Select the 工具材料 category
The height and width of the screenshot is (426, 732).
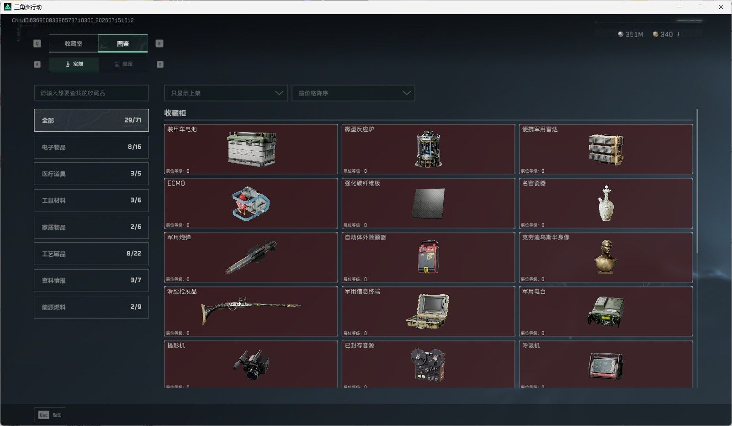tap(91, 200)
